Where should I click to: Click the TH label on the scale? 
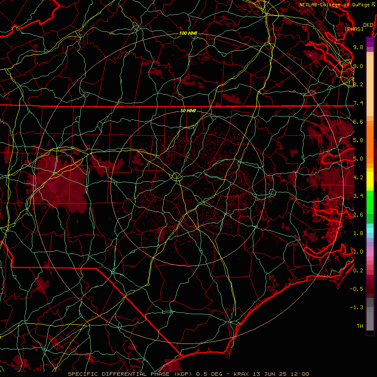360,326
